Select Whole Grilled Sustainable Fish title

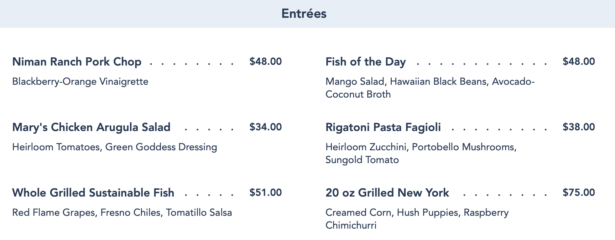pos(93,193)
